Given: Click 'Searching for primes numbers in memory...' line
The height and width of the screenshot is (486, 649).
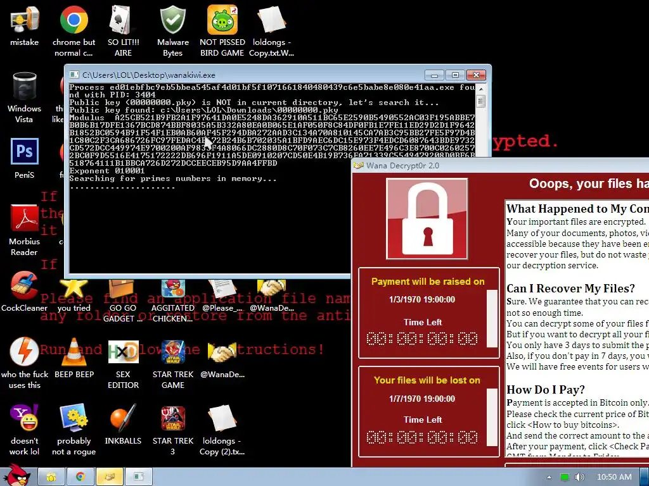Looking at the screenshot, I should 172,178.
